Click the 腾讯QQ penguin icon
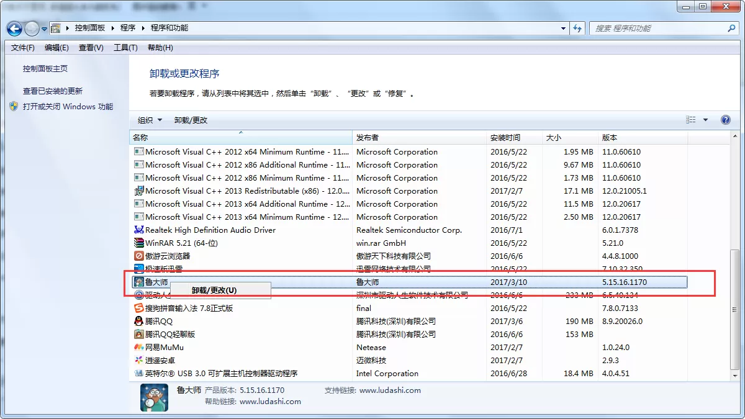The width and height of the screenshot is (745, 419). point(139,322)
